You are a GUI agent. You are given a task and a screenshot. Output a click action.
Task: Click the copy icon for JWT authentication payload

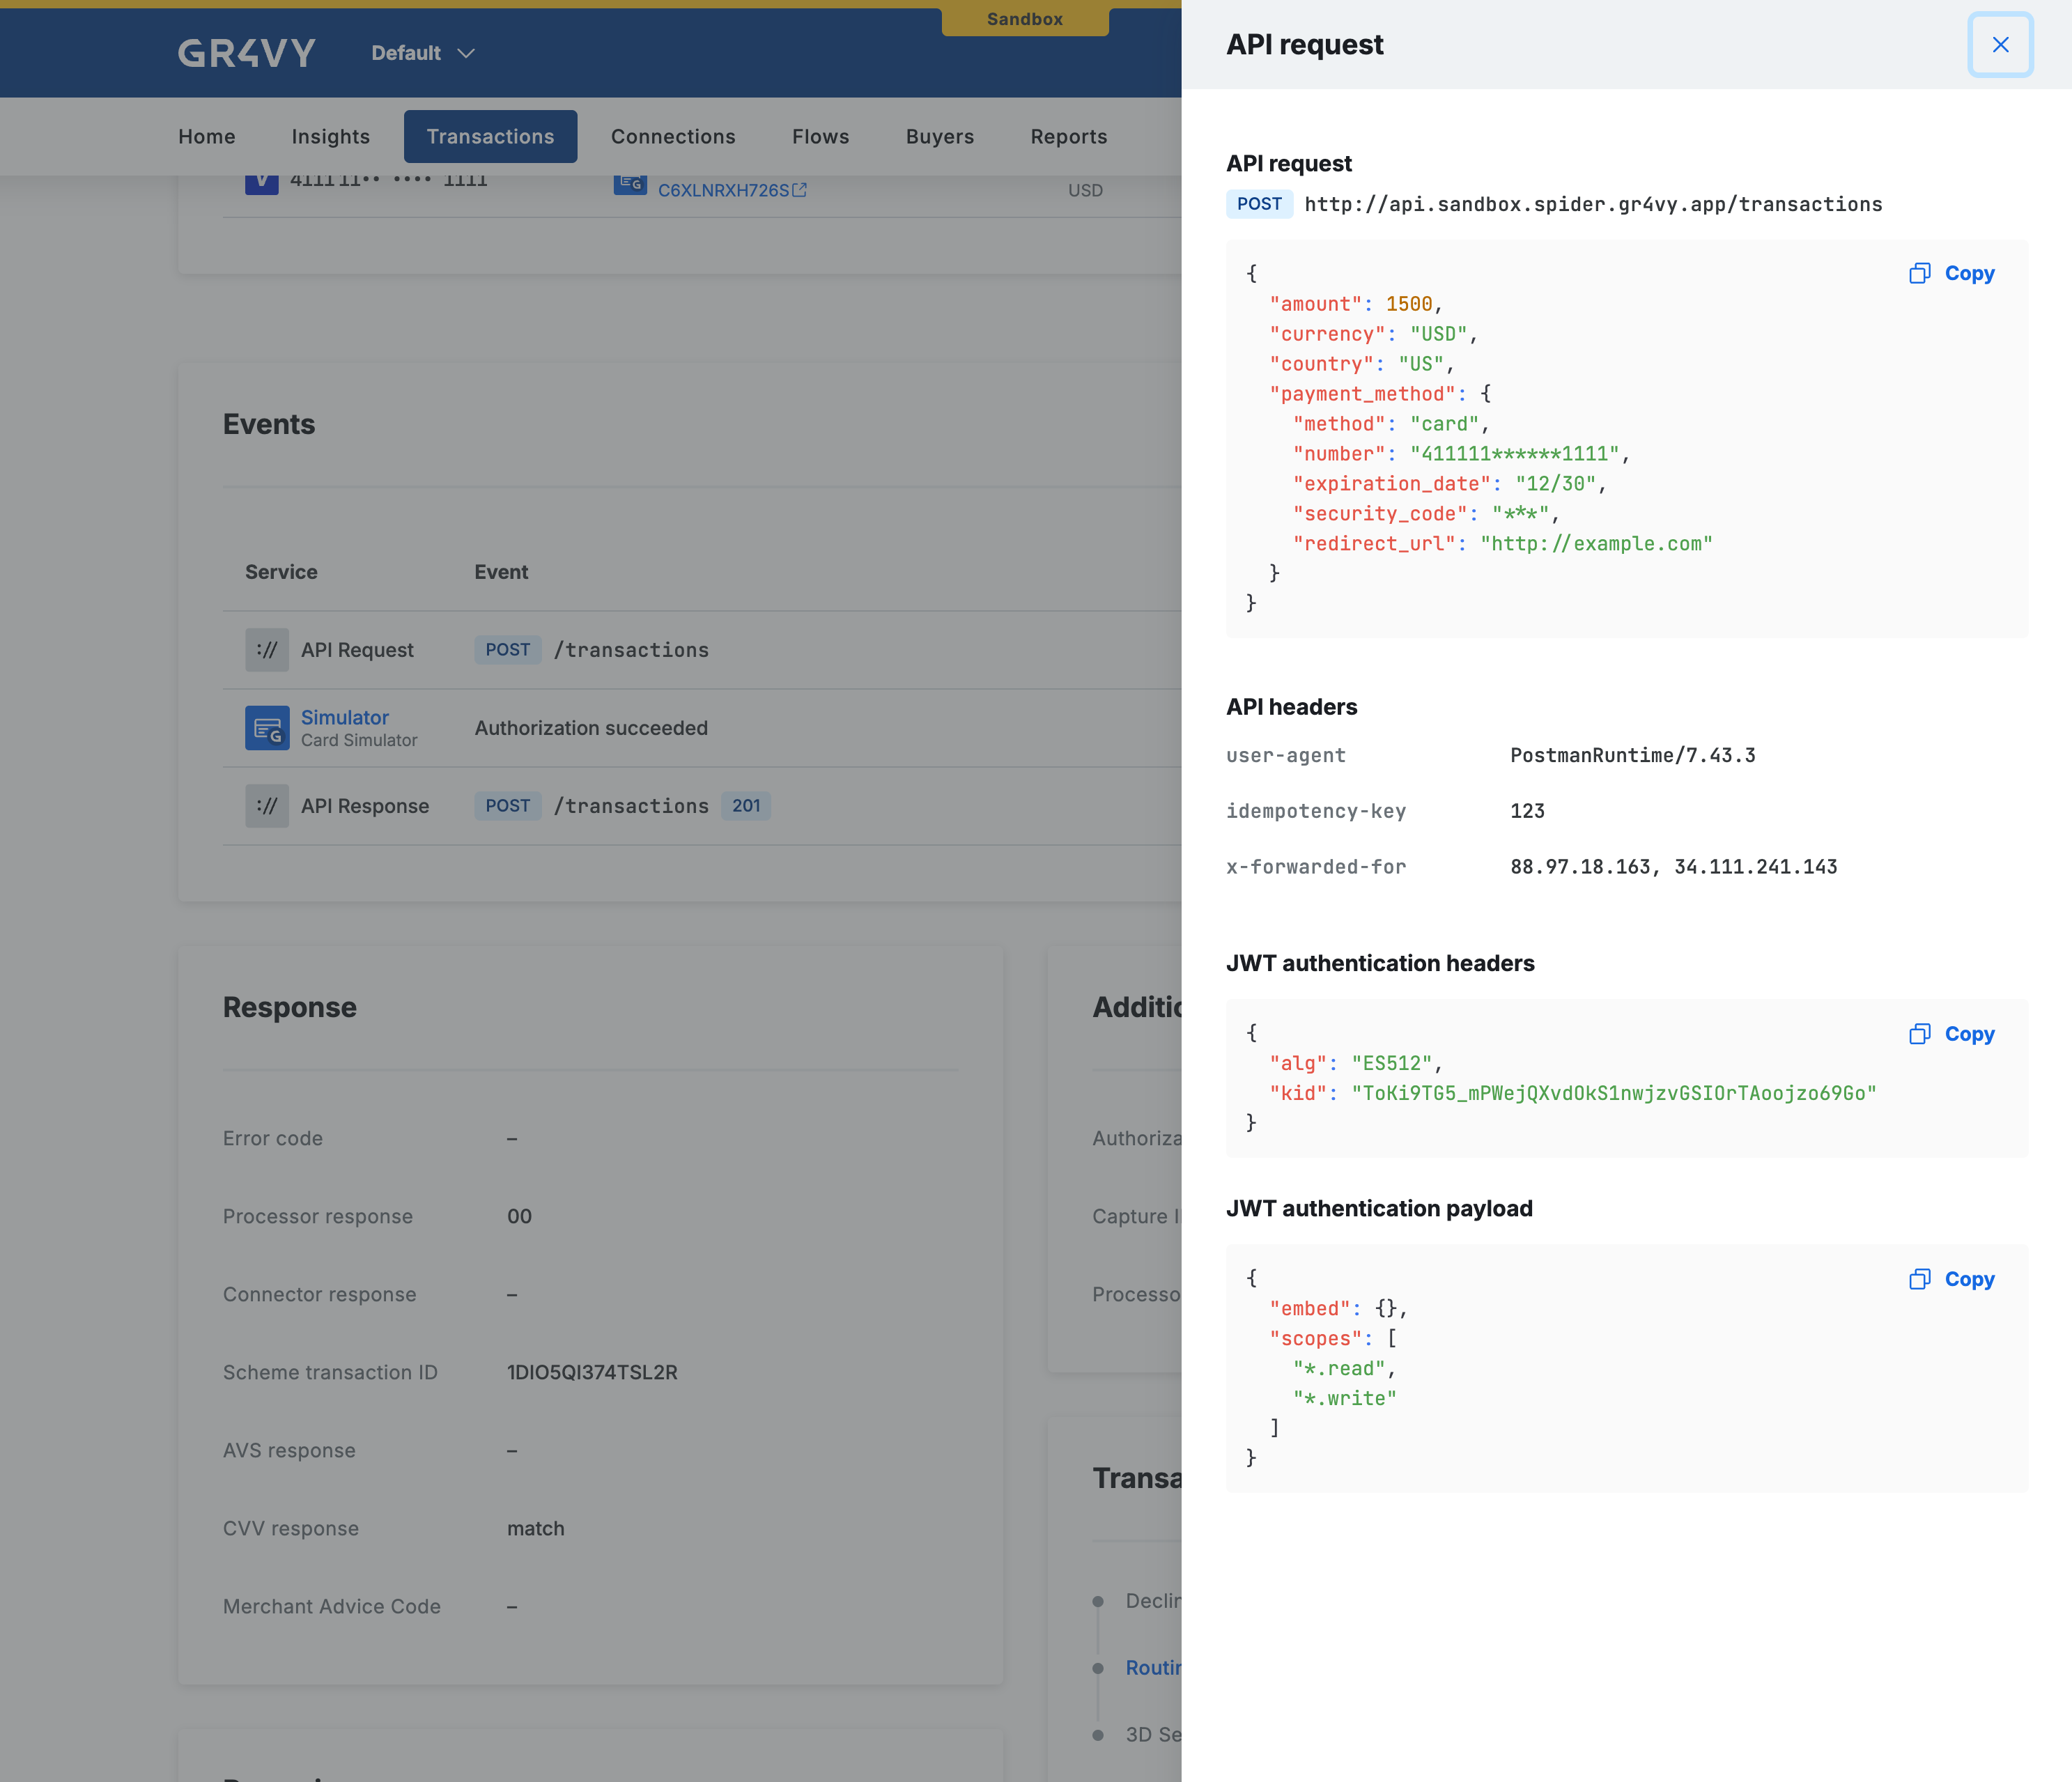pyautogui.click(x=1920, y=1278)
